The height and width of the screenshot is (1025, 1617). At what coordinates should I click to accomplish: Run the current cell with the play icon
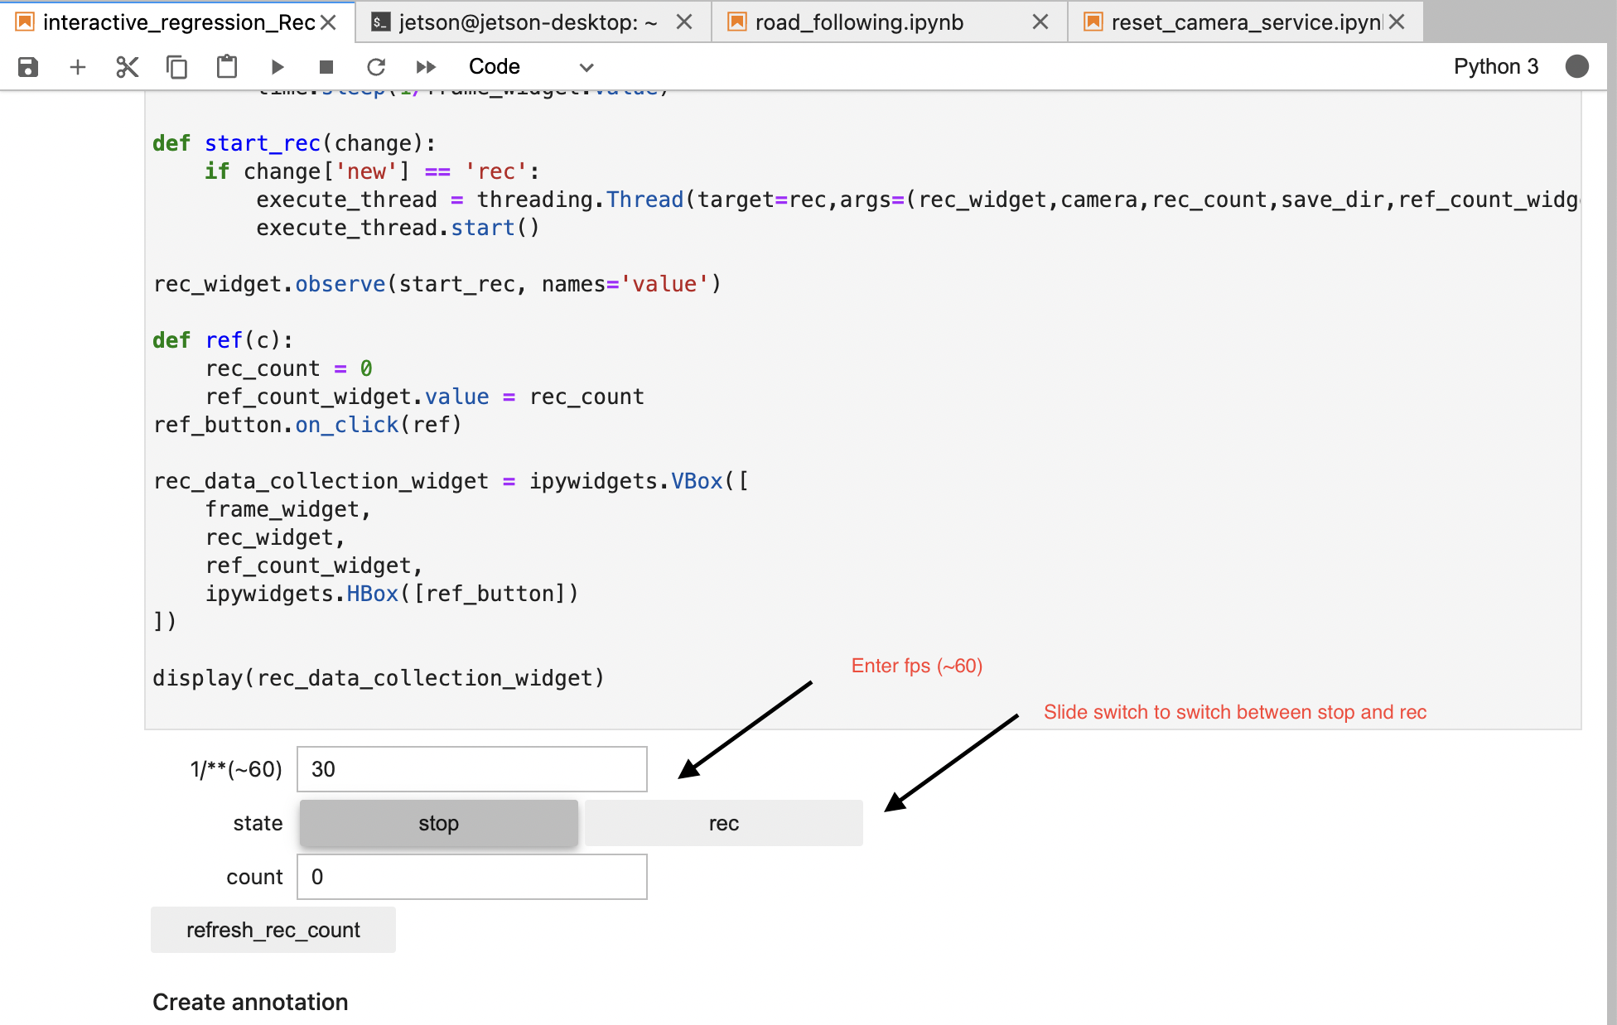tap(277, 66)
